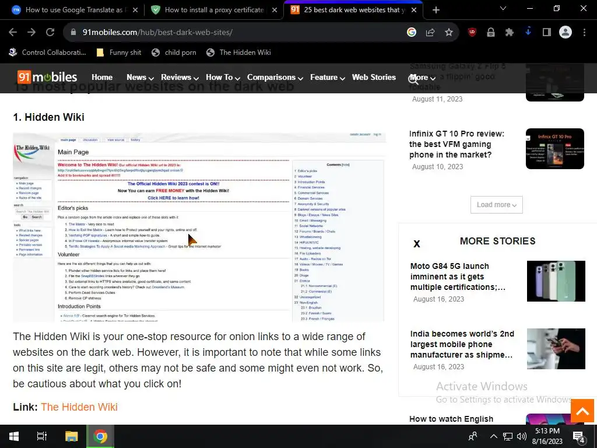Go forward to the next page

click(x=31, y=33)
